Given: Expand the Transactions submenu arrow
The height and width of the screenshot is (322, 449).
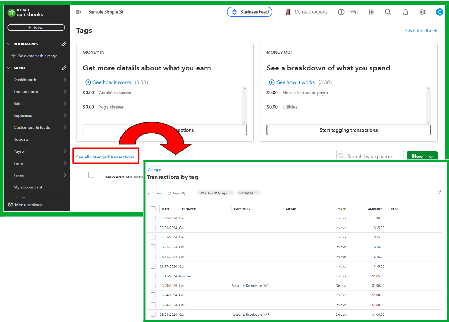Looking at the screenshot, I should (65, 92).
